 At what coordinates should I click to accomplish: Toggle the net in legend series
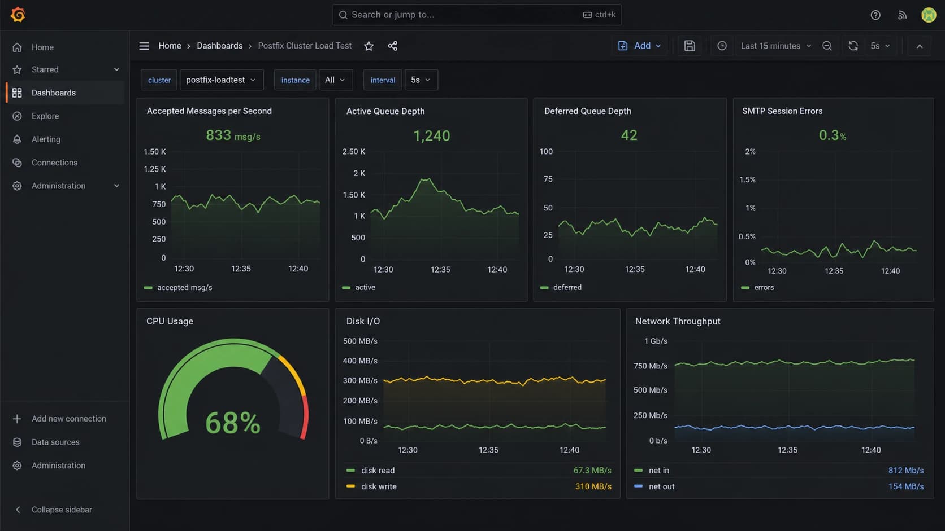(x=652, y=471)
